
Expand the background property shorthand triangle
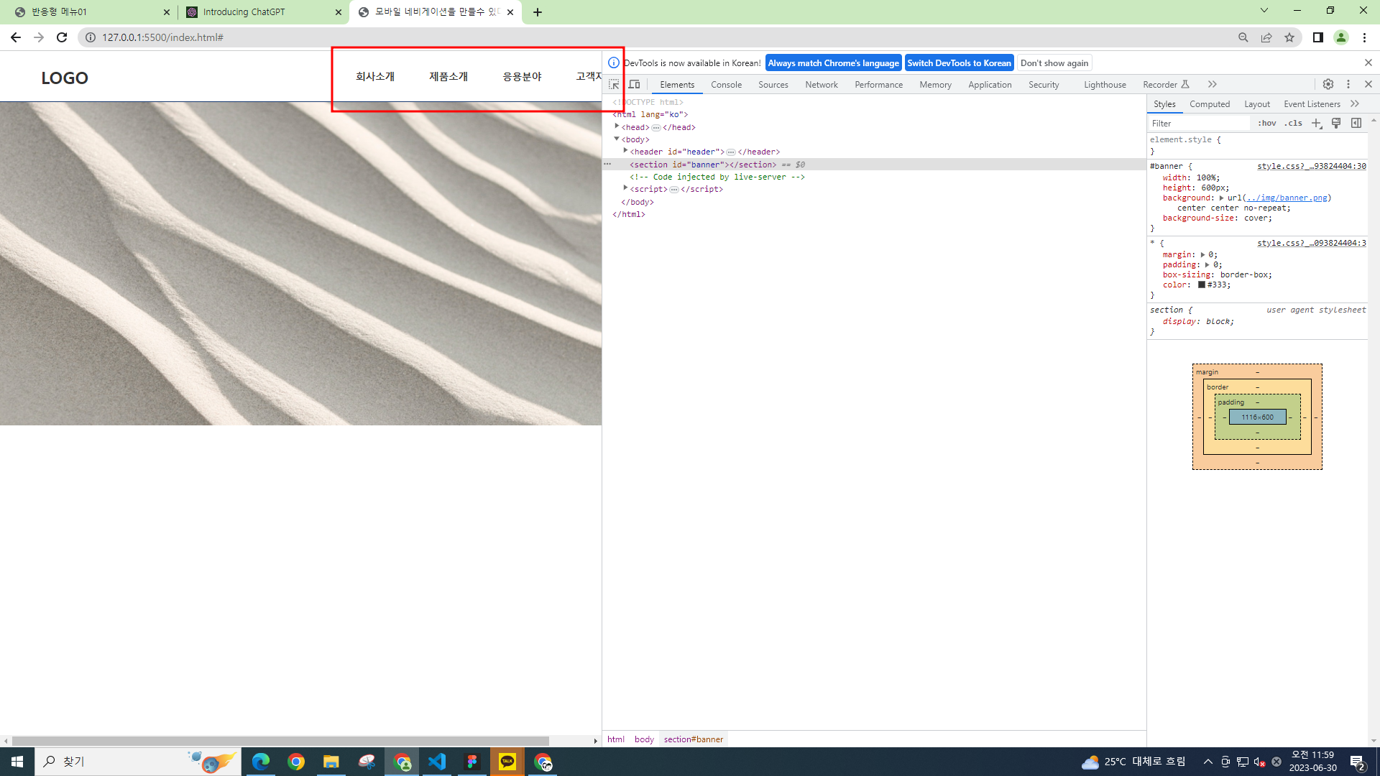[1221, 198]
